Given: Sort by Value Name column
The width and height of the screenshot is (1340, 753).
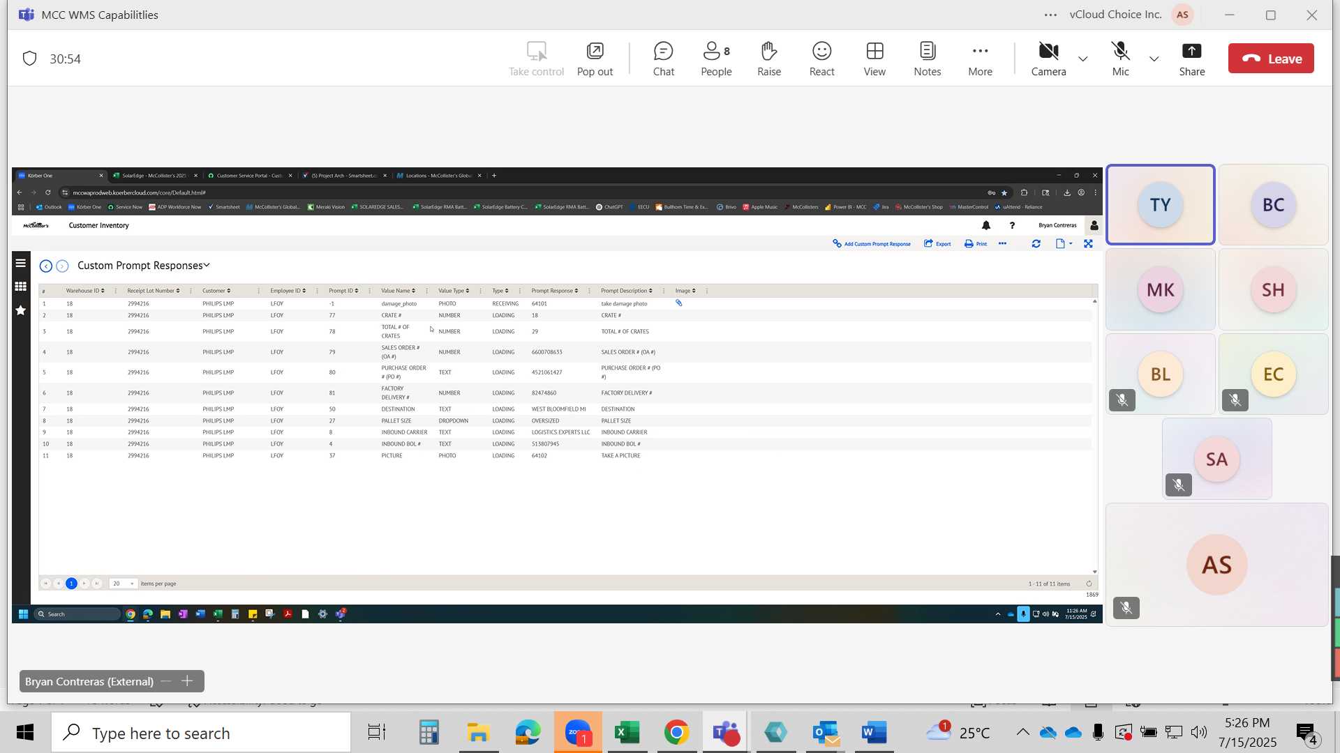Looking at the screenshot, I should click(x=398, y=291).
